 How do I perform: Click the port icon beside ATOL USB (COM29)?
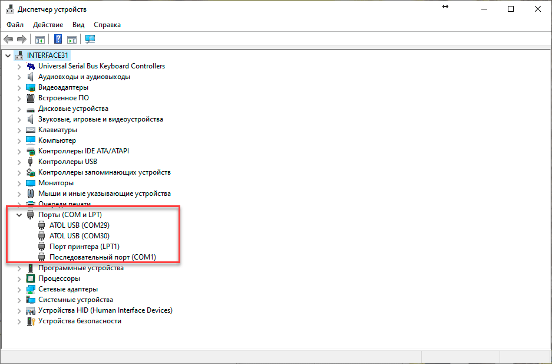point(42,225)
